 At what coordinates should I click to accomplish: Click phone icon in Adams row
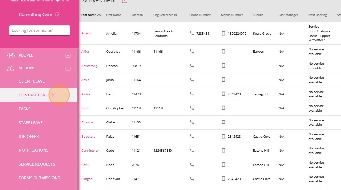pyautogui.click(x=192, y=33)
